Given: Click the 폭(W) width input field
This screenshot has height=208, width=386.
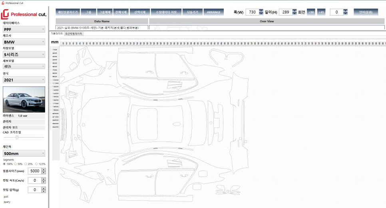Looking at the screenshot, I should [252, 12].
